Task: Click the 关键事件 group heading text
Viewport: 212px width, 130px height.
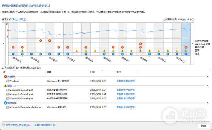Action: click(x=12, y=77)
